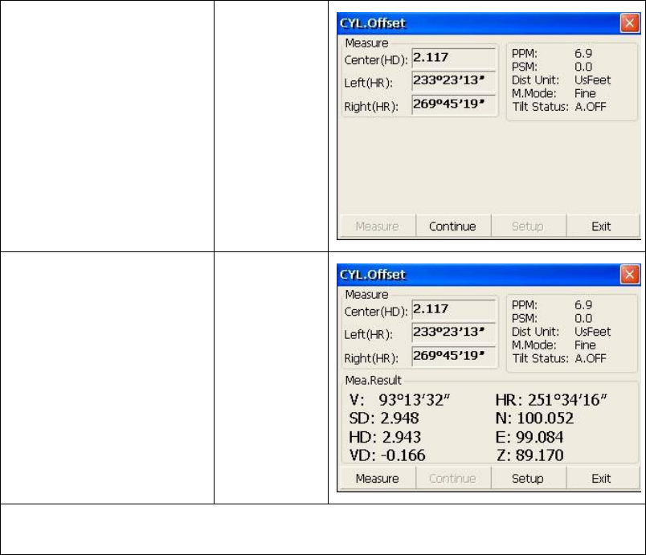Click the Mea.Result group label
The image size is (646, 555).
pos(374,380)
